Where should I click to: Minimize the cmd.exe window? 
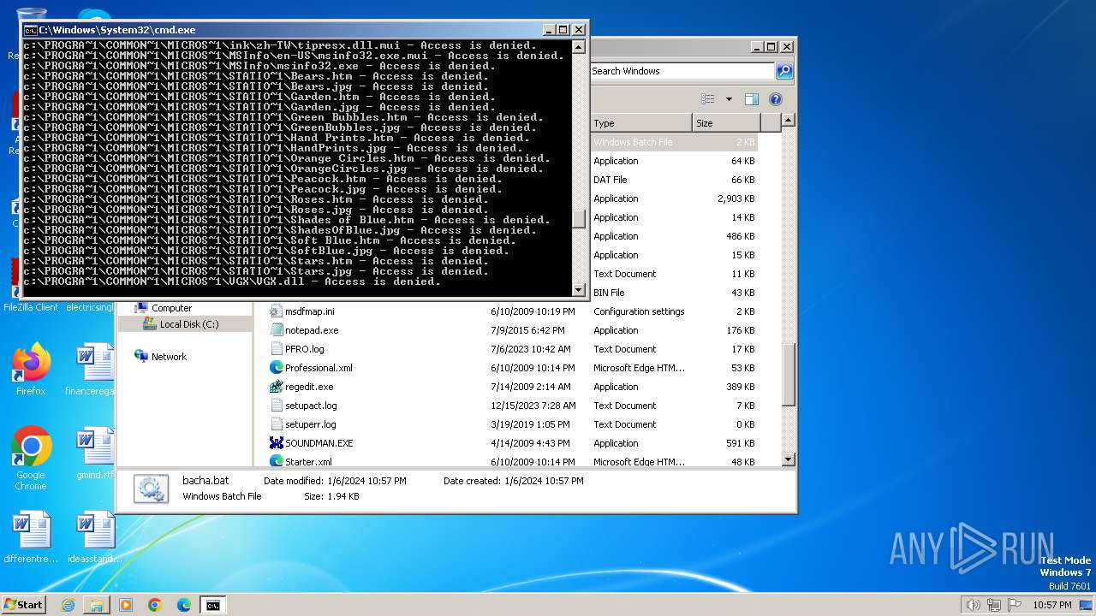(550, 29)
